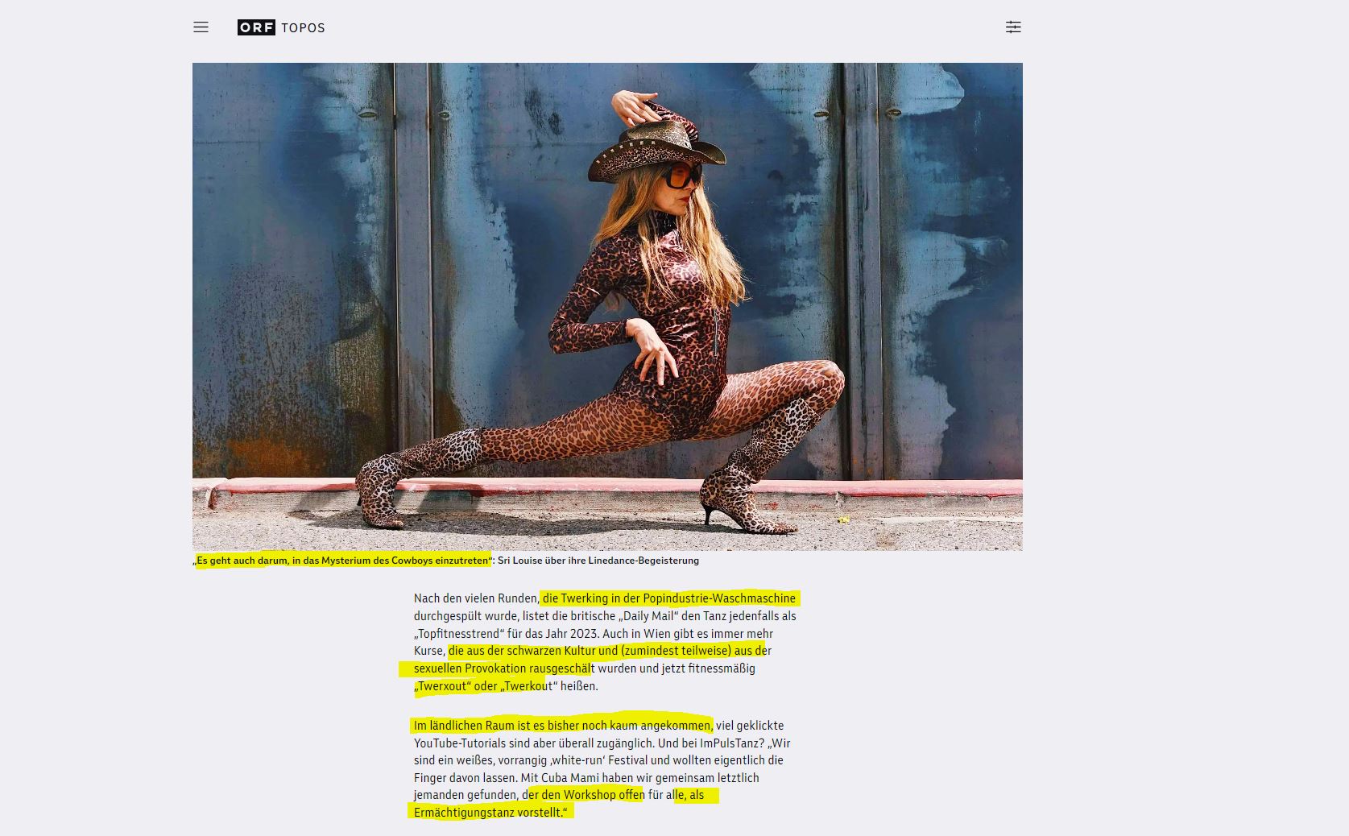Click the sunglasses on the dancer's face

[681, 176]
